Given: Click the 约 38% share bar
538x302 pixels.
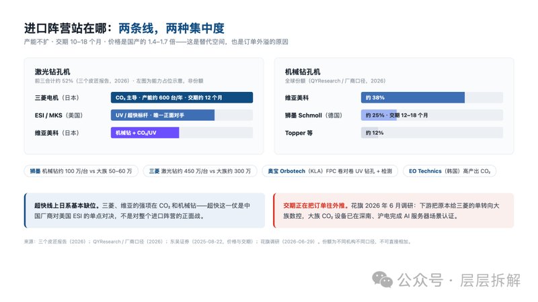Looking at the screenshot, I should pyautogui.click(x=413, y=97).
